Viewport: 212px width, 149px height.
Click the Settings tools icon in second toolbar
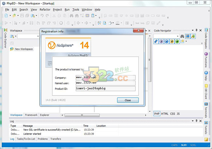tap(99, 23)
